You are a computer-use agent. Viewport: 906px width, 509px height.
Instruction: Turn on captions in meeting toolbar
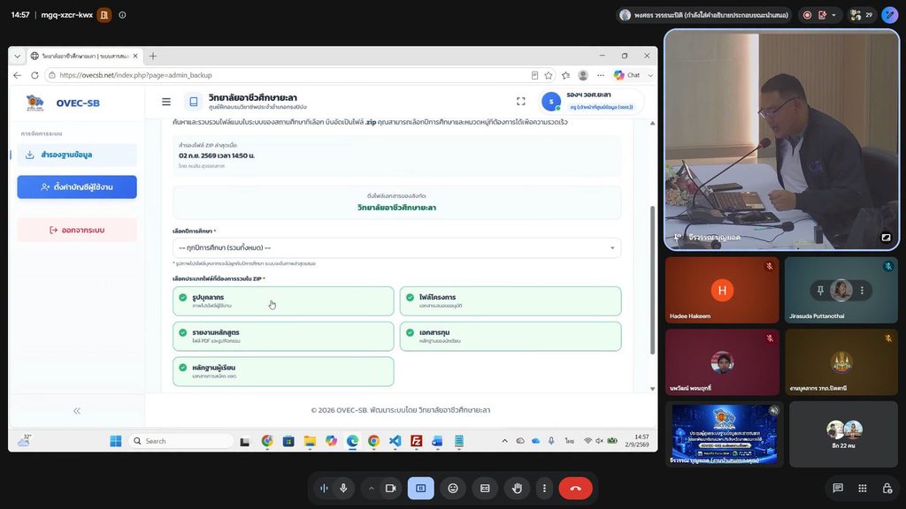(485, 488)
